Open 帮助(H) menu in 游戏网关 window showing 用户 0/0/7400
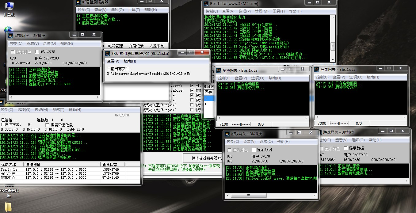The image size is (416, 213). [375, 140]
